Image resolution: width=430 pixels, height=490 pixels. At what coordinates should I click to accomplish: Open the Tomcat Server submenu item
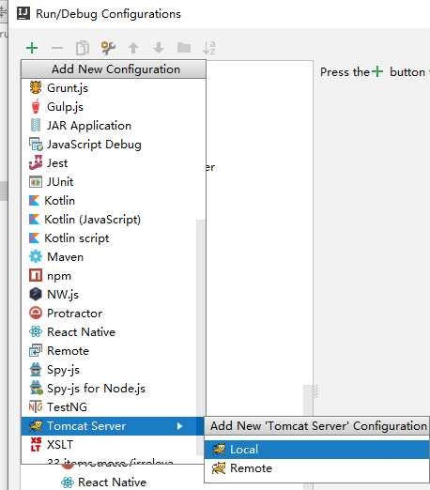point(114,426)
